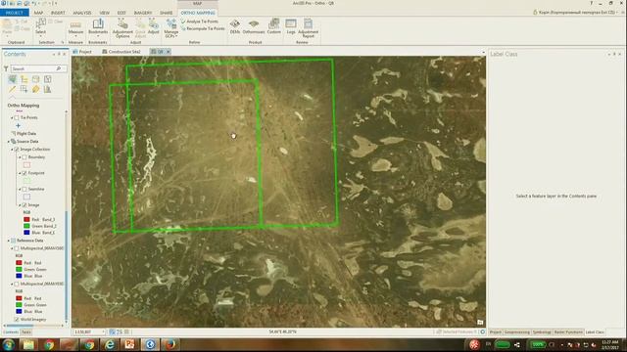Collapse the Reference Data group
627x352 pixels.
click(x=9, y=241)
